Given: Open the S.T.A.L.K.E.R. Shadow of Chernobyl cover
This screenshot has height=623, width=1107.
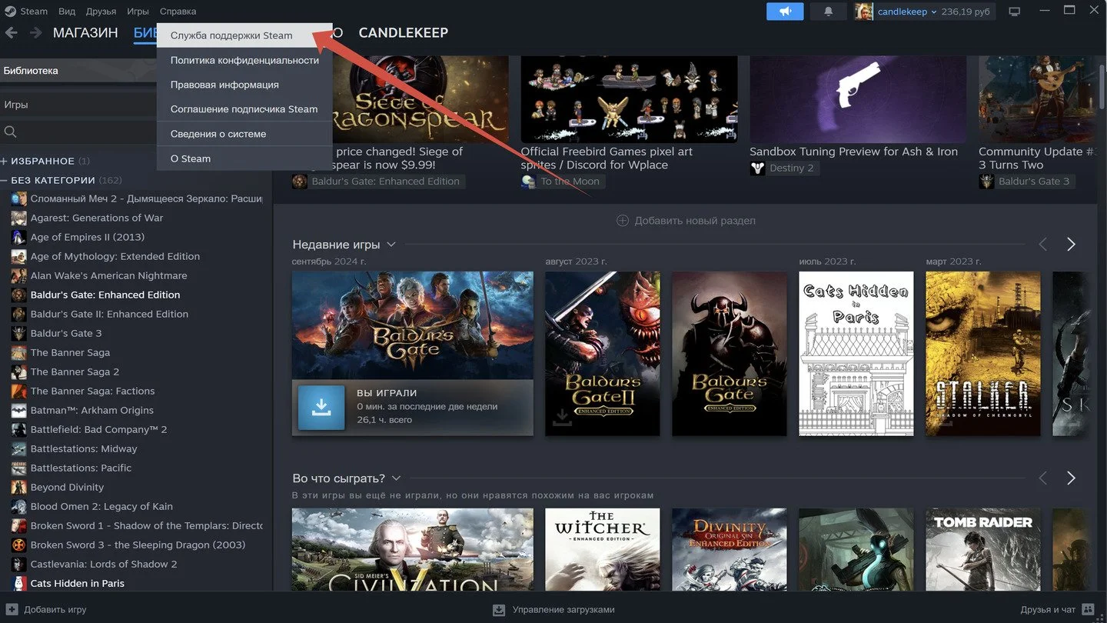Looking at the screenshot, I should pyautogui.click(x=983, y=354).
